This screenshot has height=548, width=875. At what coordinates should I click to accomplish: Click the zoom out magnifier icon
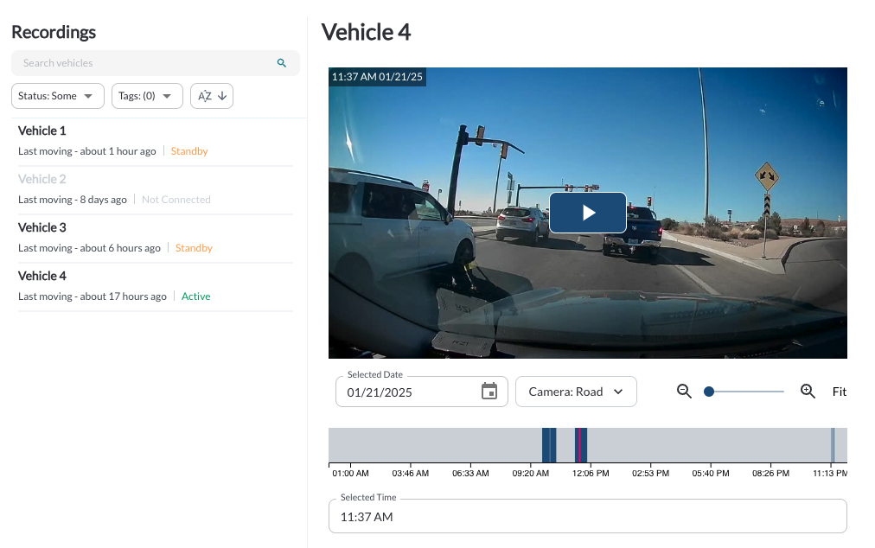684,392
